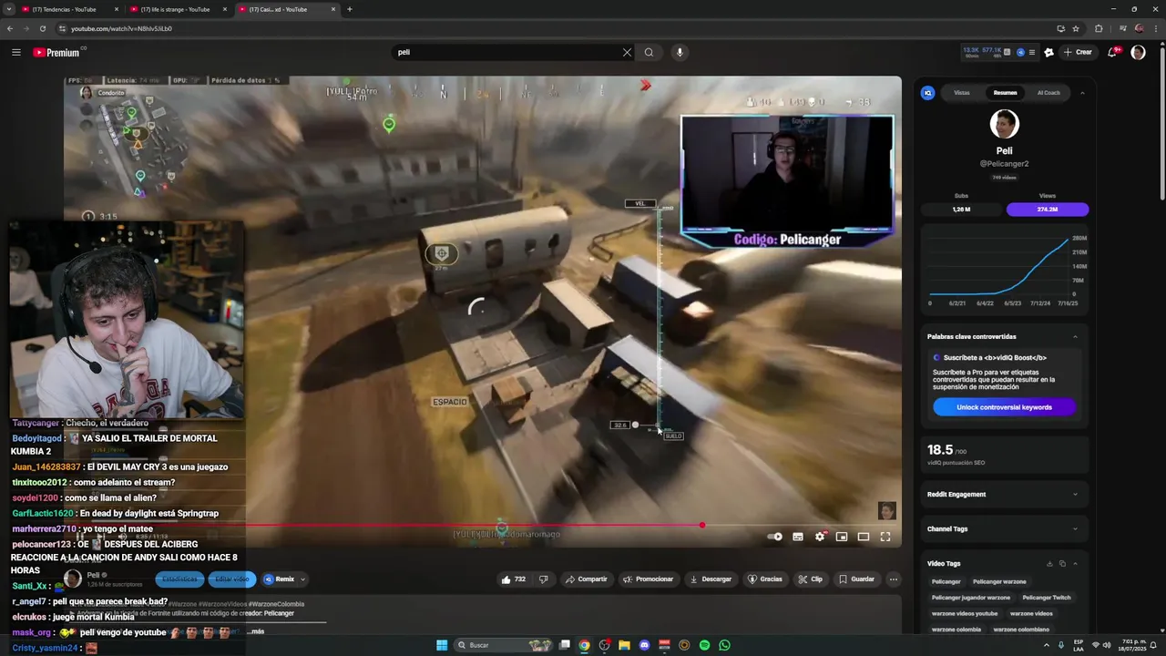This screenshot has width=1166, height=656.
Task: Click the Pelicanger jugandor warzone tag
Action: tap(971, 598)
